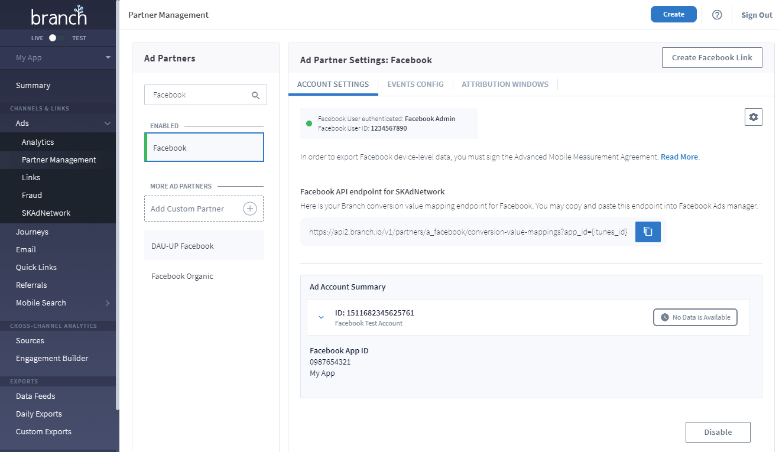779x452 pixels.
Task: Switch to the Events Config tab
Action: (x=416, y=84)
